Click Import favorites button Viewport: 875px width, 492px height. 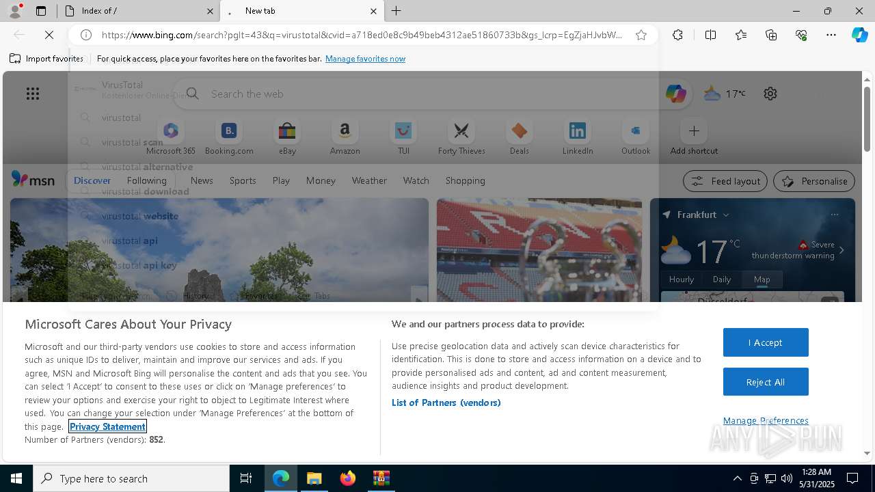[46, 59]
